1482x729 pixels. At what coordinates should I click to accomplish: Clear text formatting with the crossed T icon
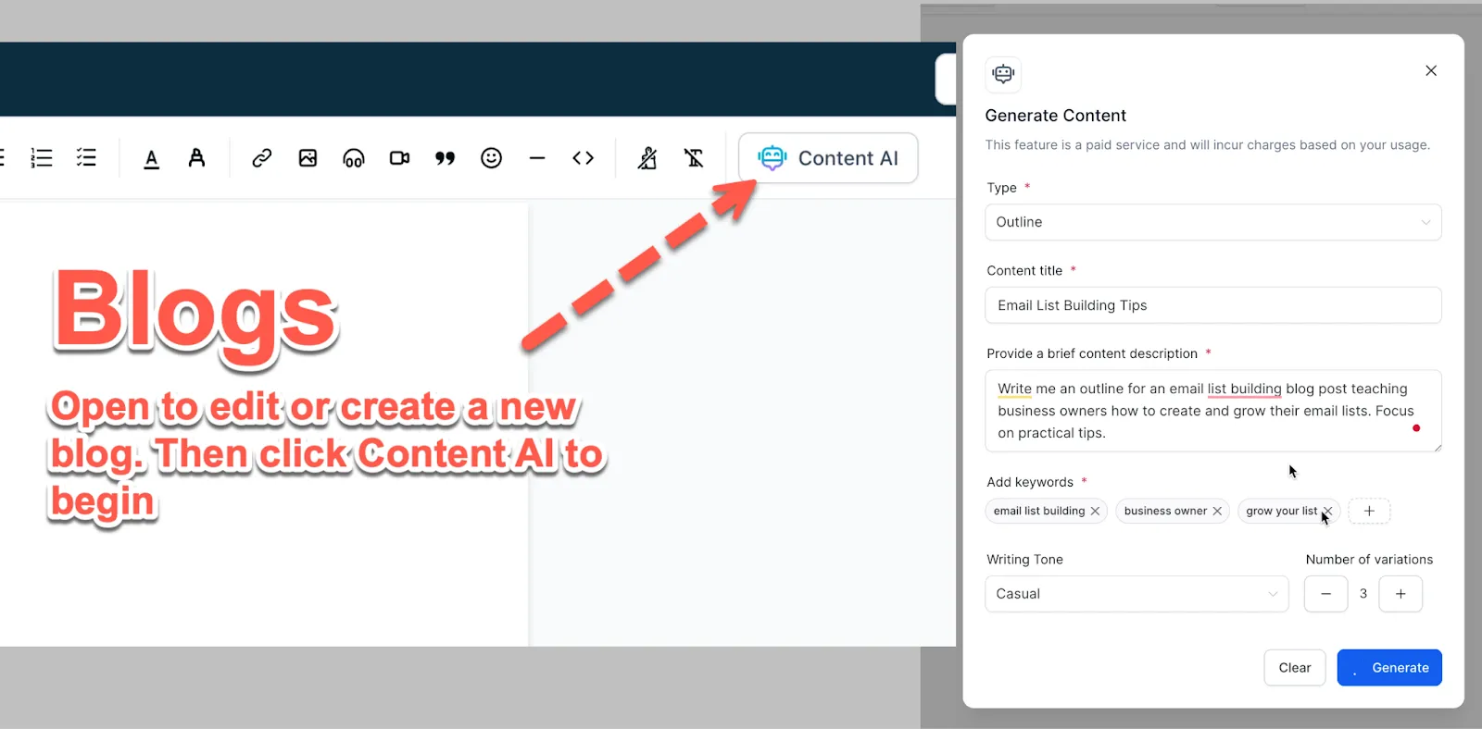694,158
